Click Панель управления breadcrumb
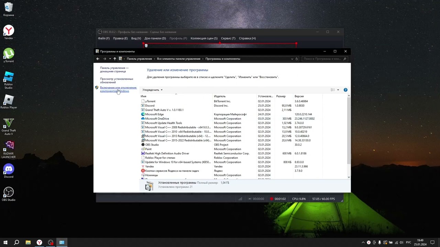The height and width of the screenshot is (247, 440). pyautogui.click(x=139, y=59)
